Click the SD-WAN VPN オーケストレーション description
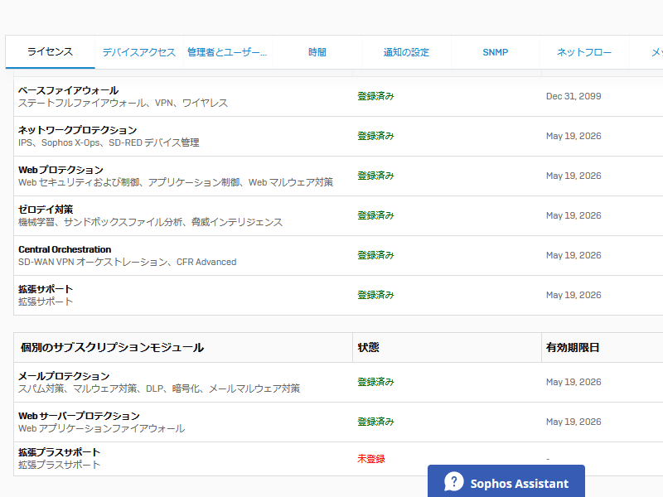 [128, 262]
